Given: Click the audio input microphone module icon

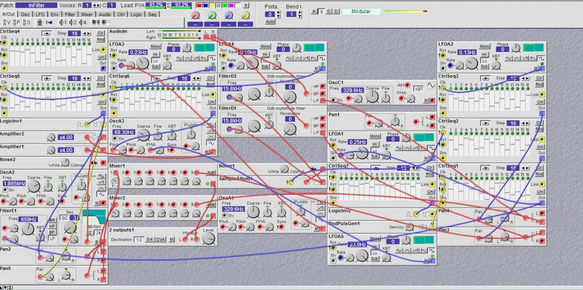Looking at the screenshot, I should [40, 22].
